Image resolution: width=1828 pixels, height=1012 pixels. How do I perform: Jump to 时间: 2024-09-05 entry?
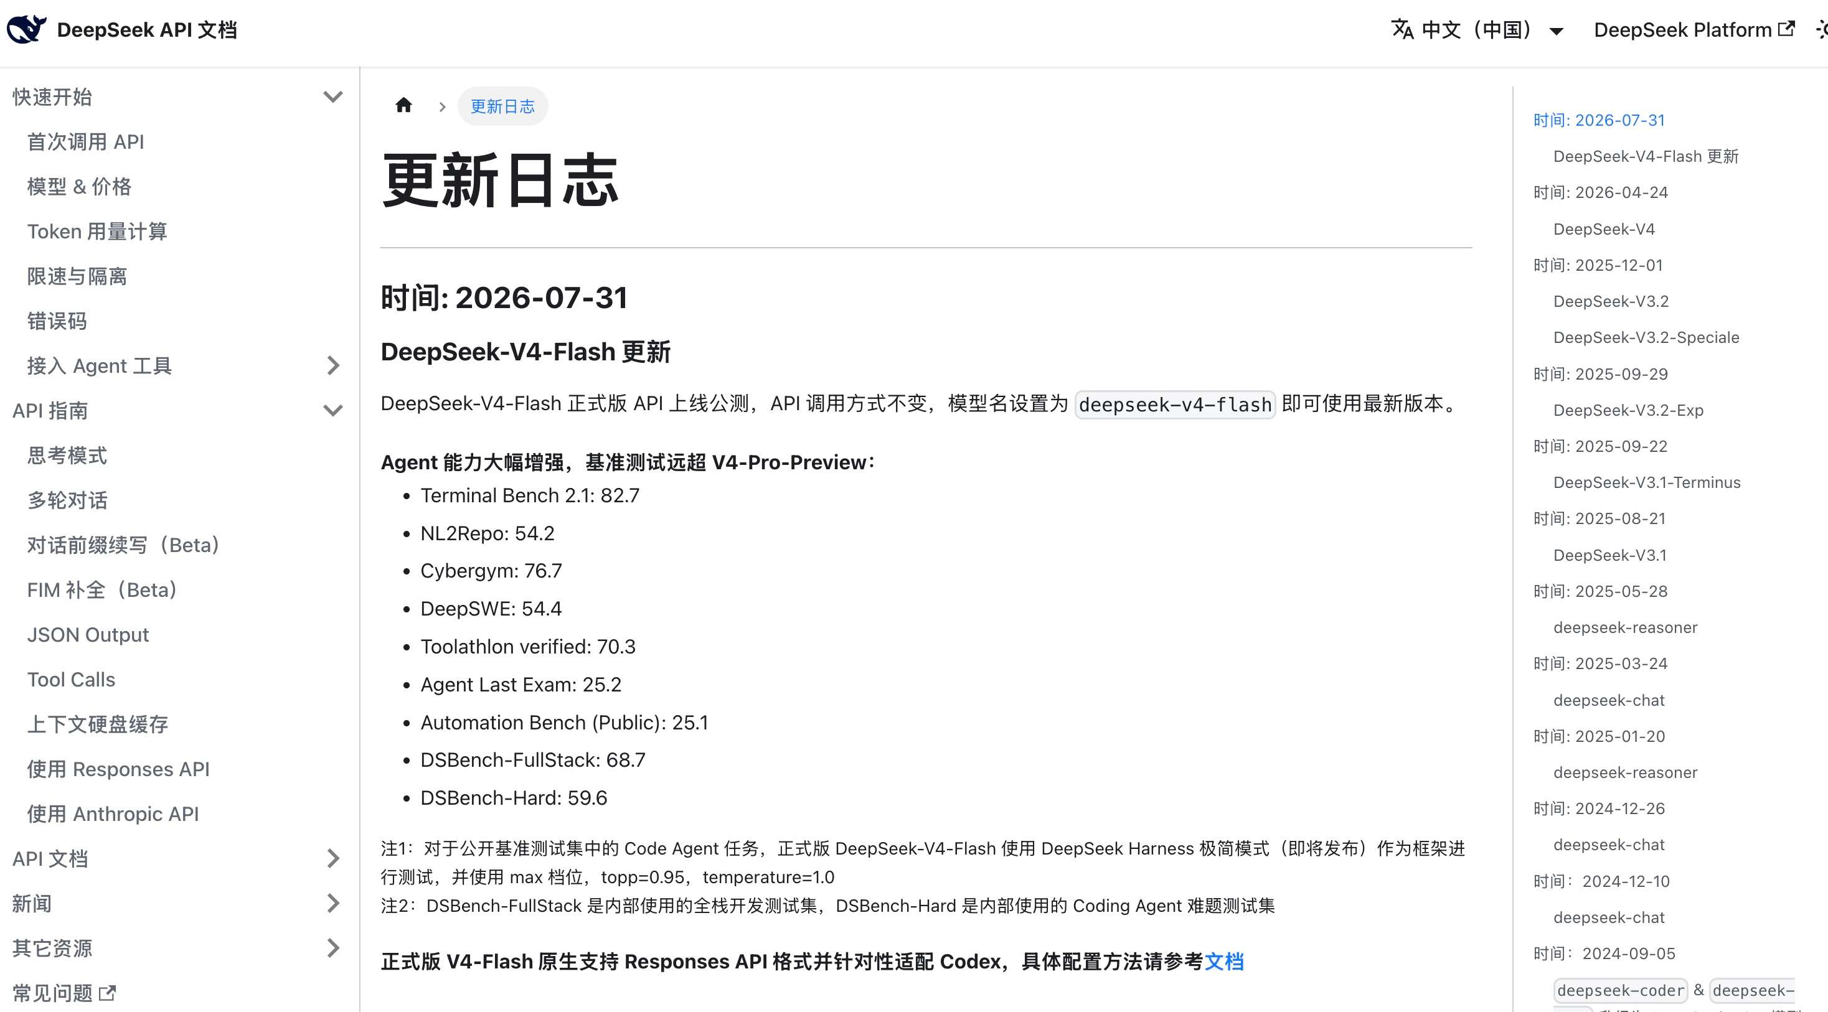(x=1604, y=954)
